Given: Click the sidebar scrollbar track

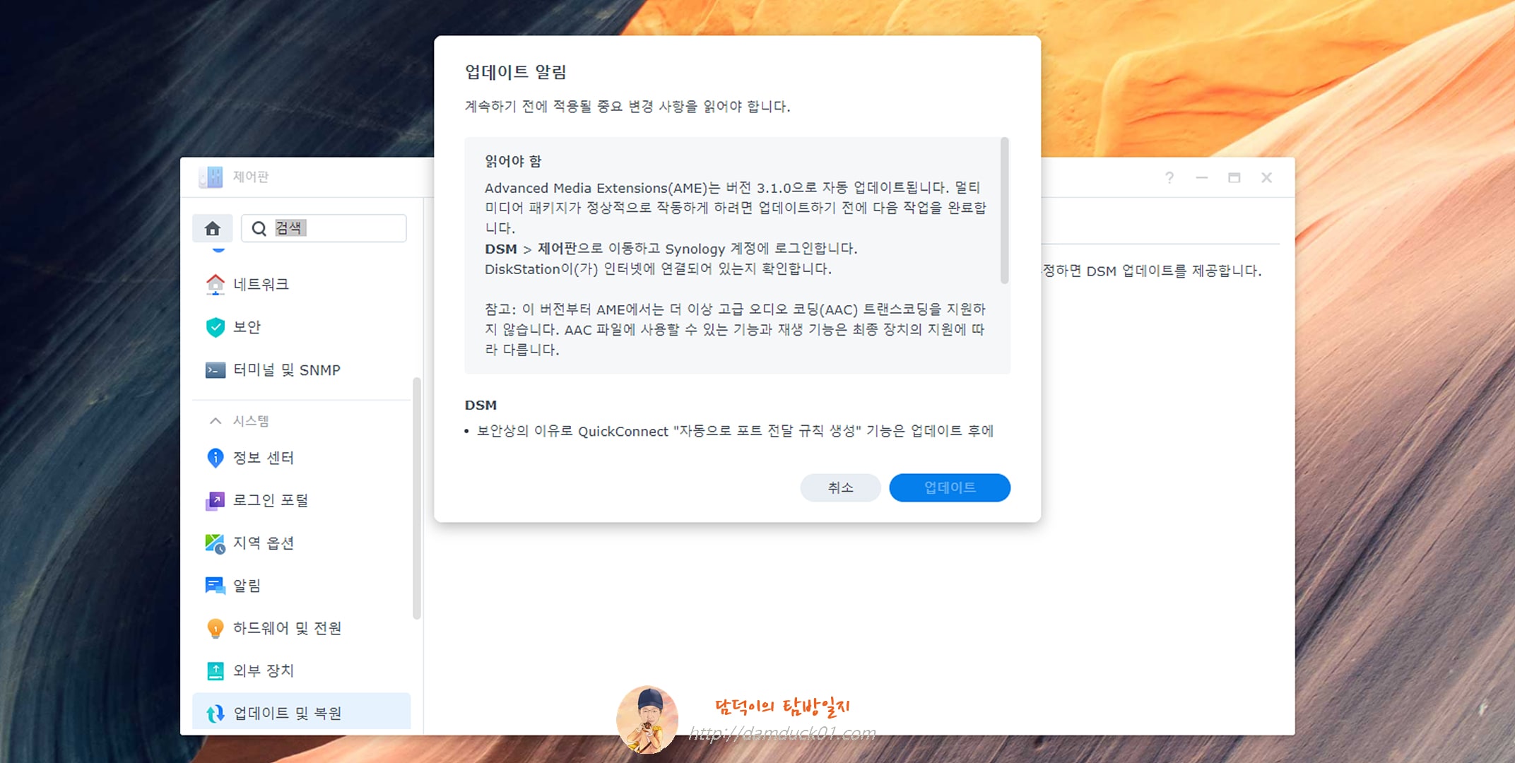Looking at the screenshot, I should coord(417,495).
